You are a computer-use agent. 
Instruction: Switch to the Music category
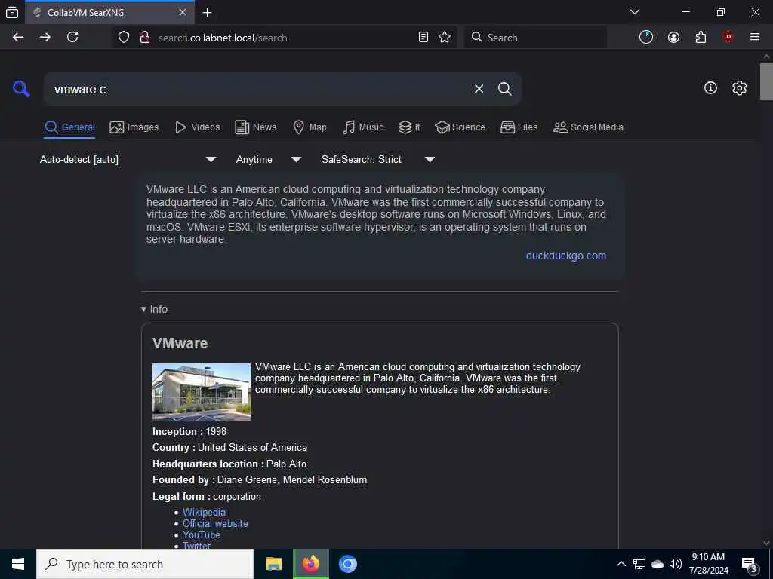(x=363, y=127)
